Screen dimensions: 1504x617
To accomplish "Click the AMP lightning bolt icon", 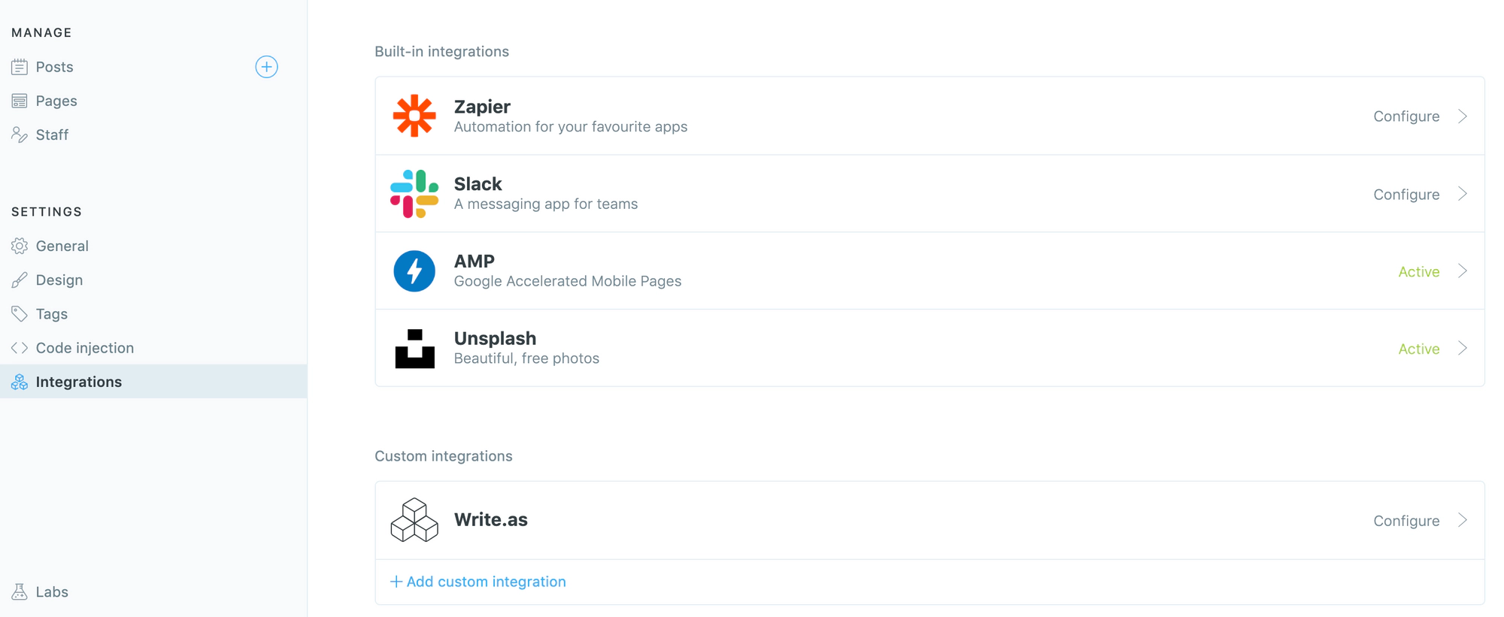I will (x=414, y=271).
